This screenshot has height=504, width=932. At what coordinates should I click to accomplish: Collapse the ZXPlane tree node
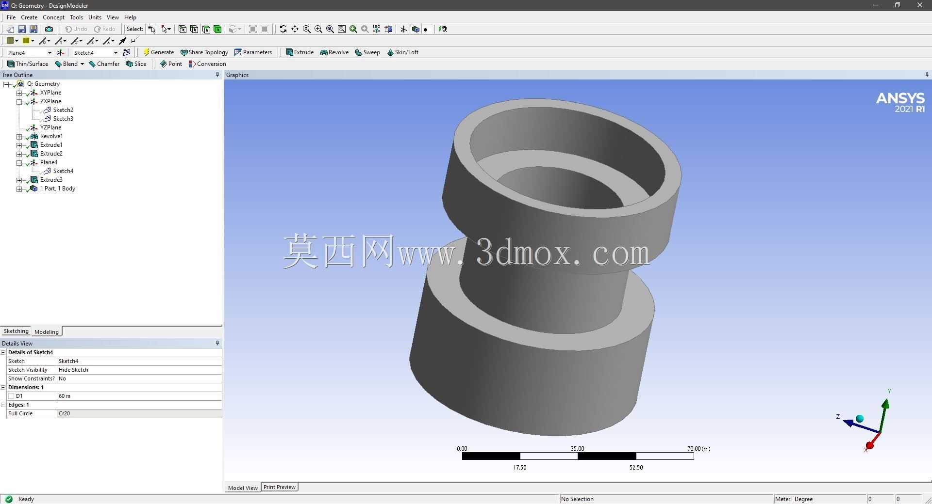pos(19,101)
